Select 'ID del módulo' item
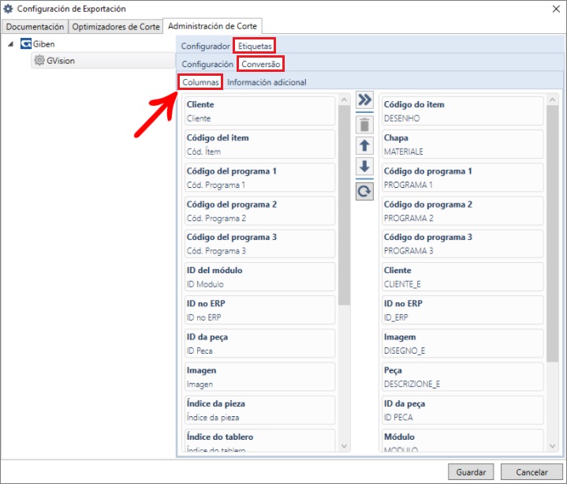Viewport: 567px width, 484px height. coord(259,277)
